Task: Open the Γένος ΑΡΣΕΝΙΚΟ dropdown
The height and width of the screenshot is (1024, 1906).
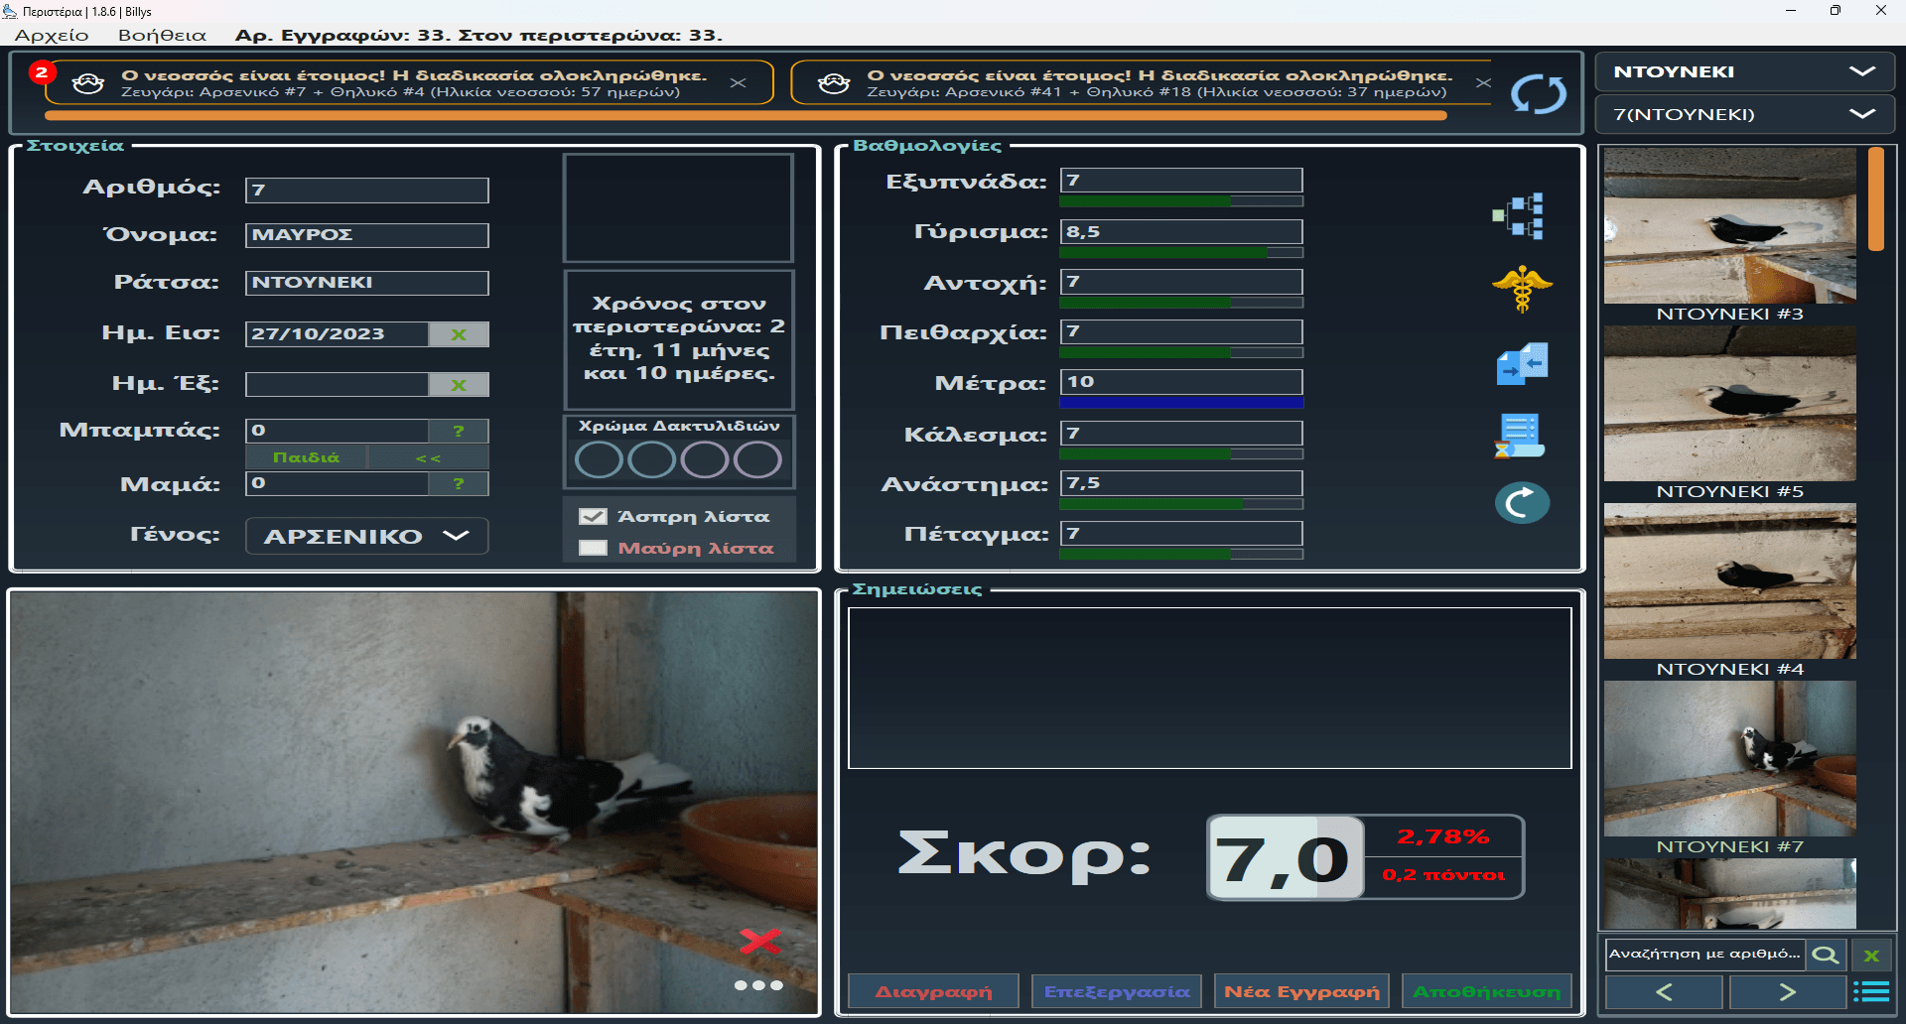Action: (366, 536)
